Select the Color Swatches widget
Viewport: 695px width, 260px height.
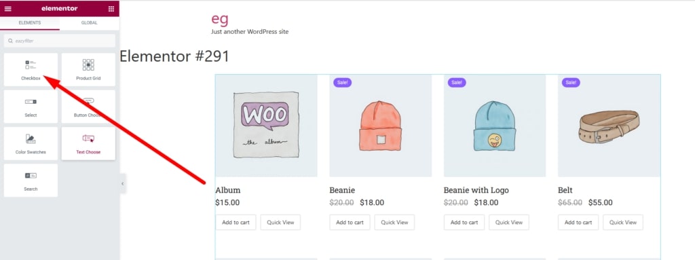coord(31,143)
